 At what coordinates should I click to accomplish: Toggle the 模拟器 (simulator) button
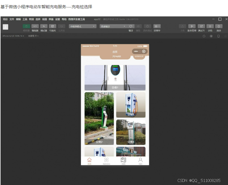[26, 26]
